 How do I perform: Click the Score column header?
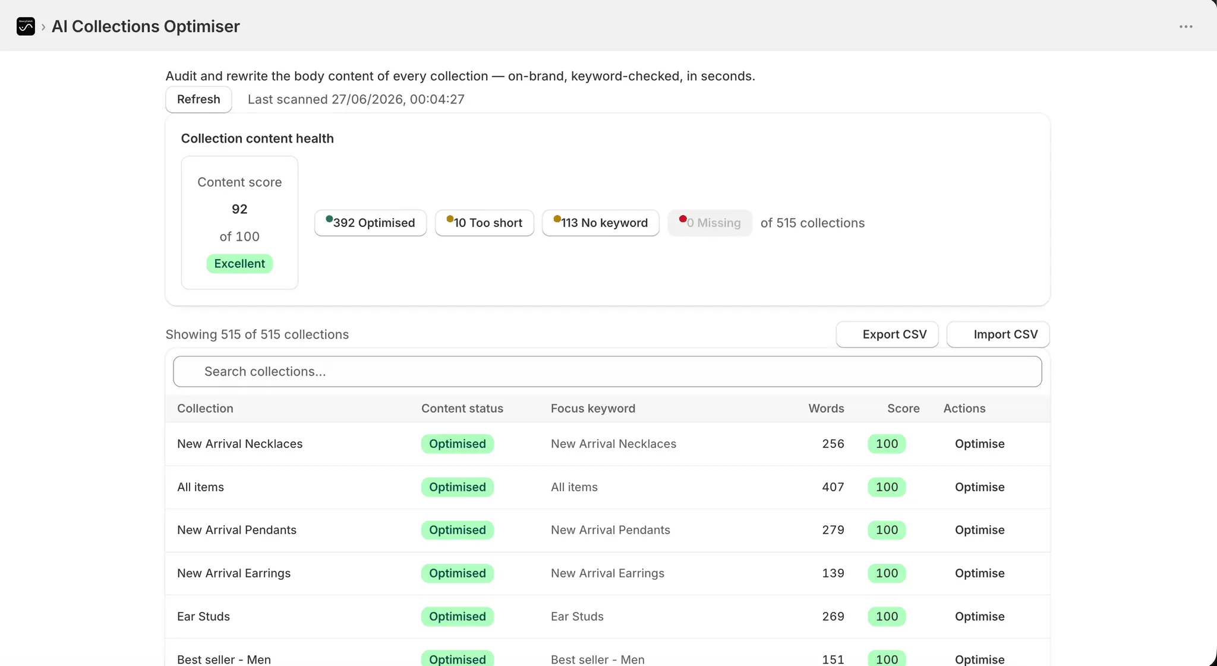(x=903, y=408)
